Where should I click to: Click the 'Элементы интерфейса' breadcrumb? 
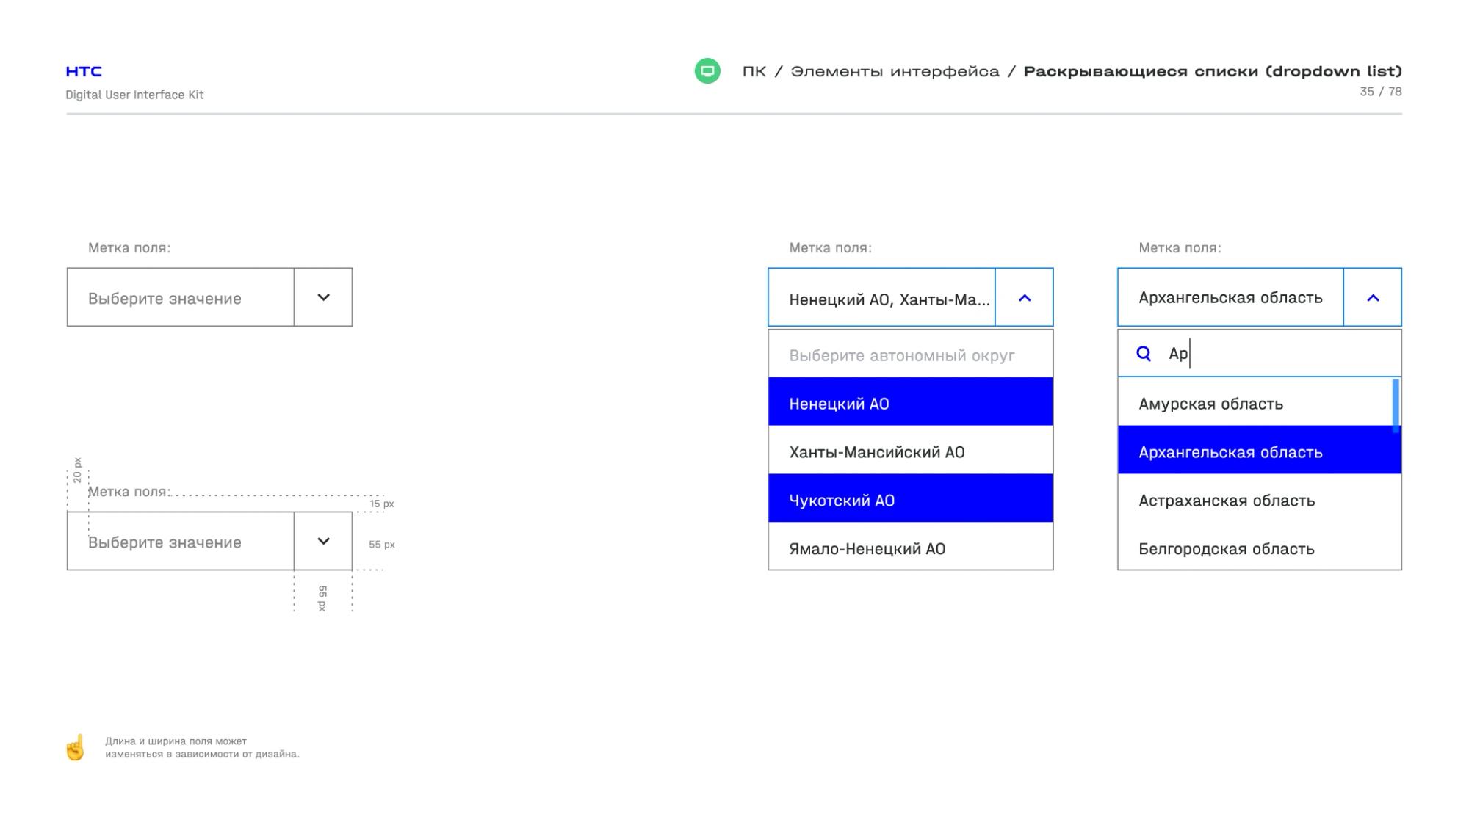pos(895,71)
